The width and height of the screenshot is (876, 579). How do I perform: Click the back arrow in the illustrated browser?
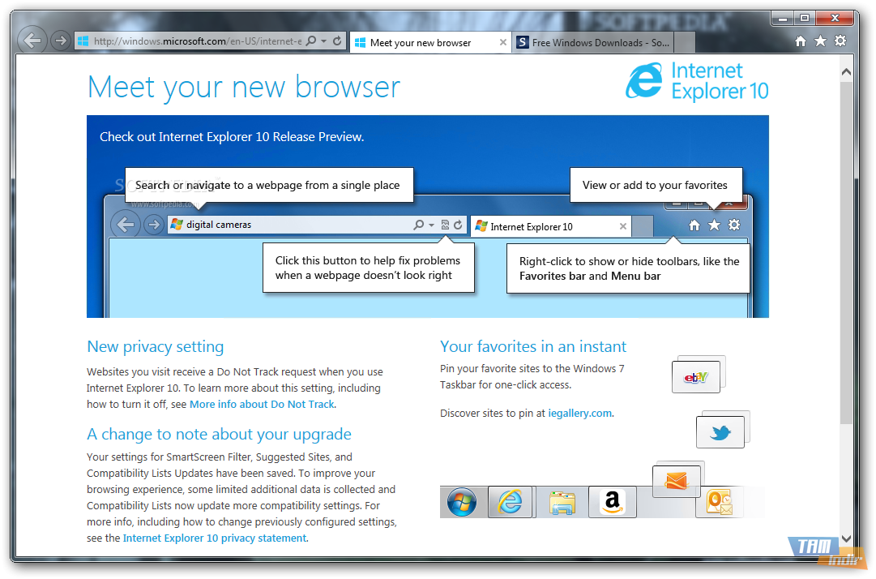tap(126, 225)
